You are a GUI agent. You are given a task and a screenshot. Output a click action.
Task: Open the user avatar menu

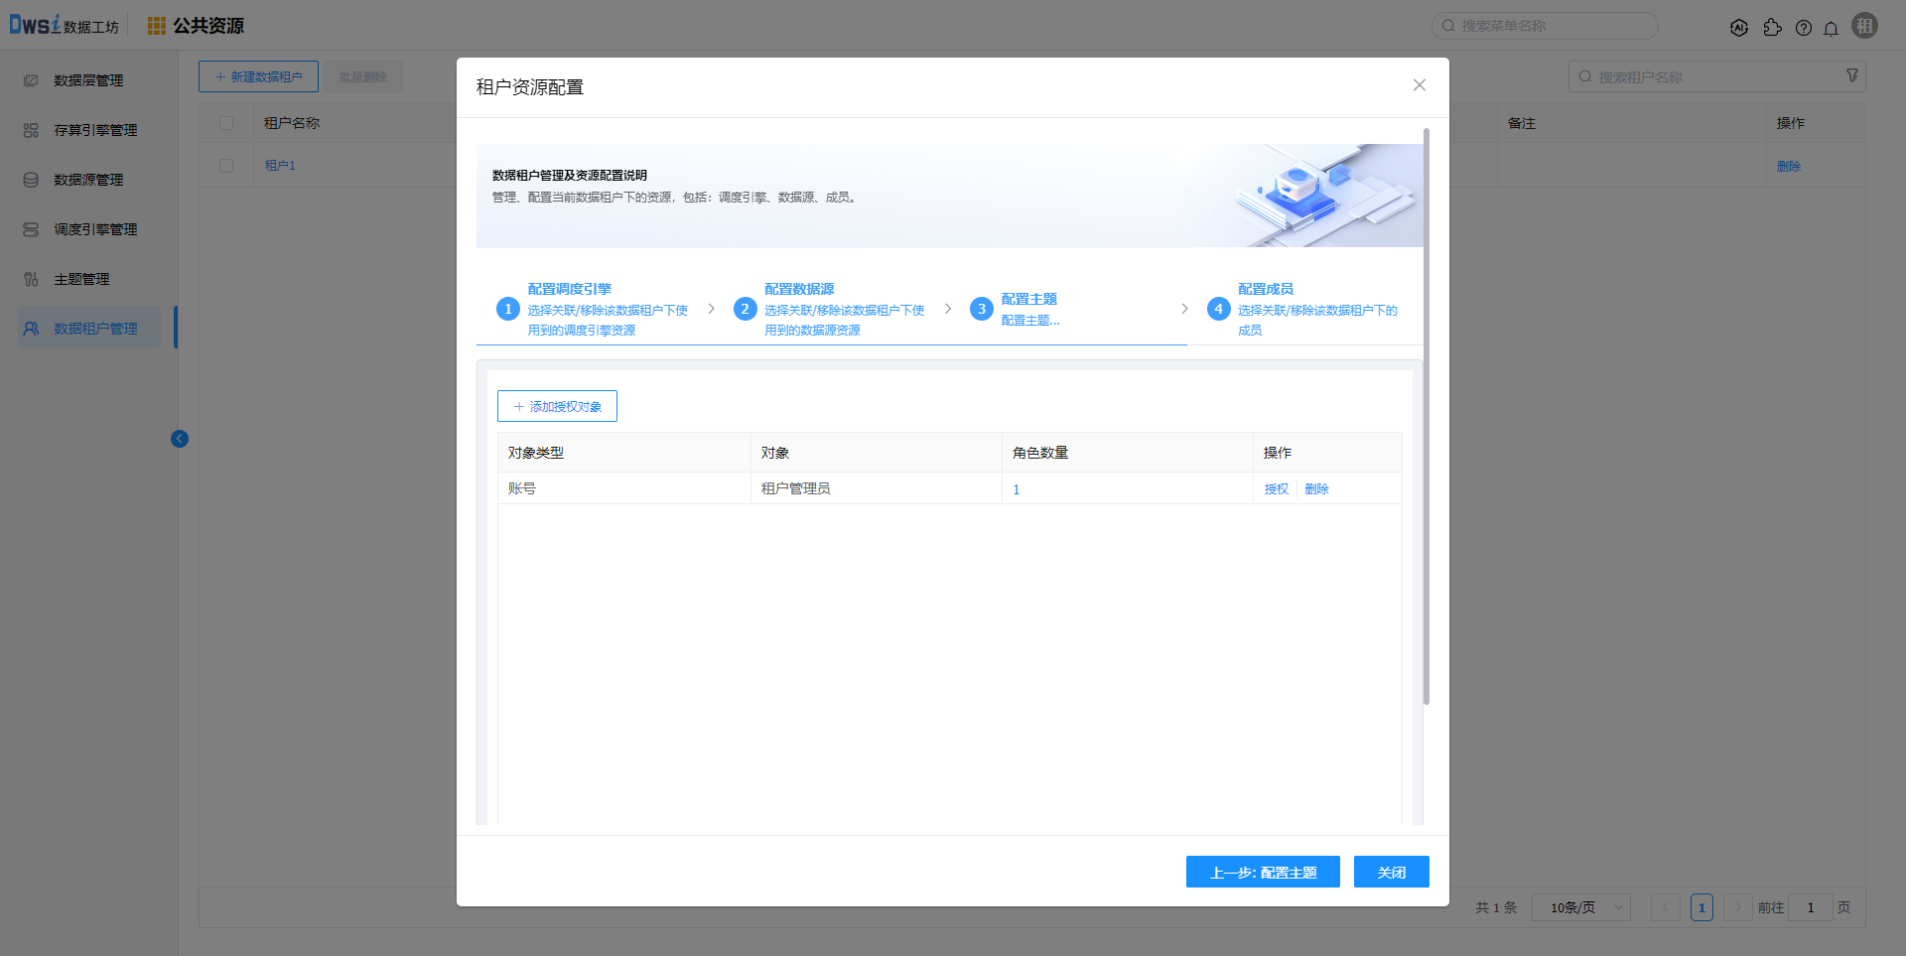point(1864,27)
